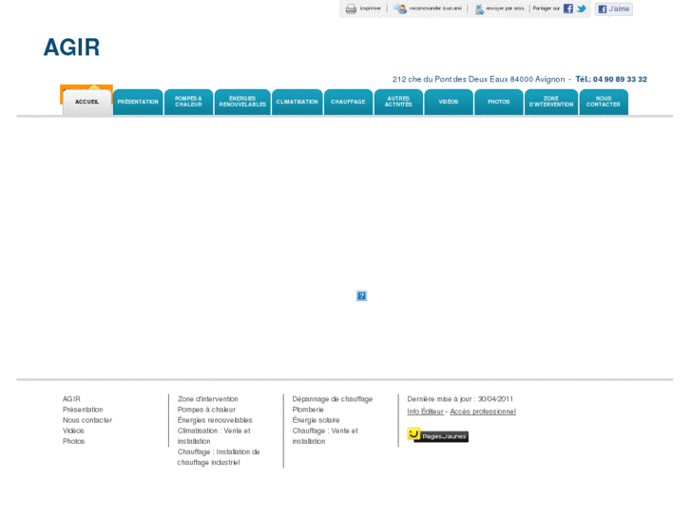Go to the Climatisation tab
Screen dimensions: 691x518
(x=297, y=102)
